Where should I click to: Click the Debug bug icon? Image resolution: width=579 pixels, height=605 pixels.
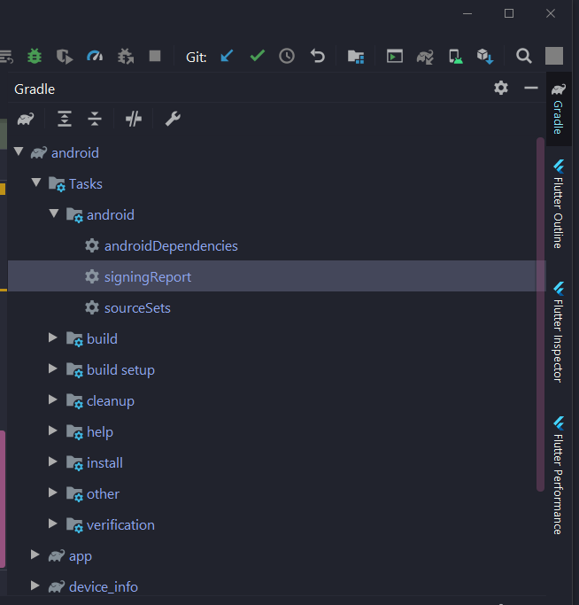(x=35, y=56)
